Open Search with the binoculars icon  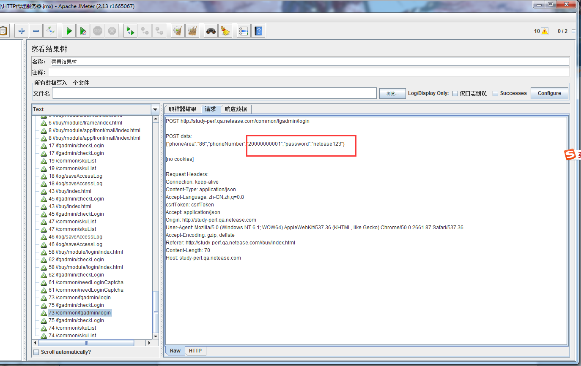(211, 31)
